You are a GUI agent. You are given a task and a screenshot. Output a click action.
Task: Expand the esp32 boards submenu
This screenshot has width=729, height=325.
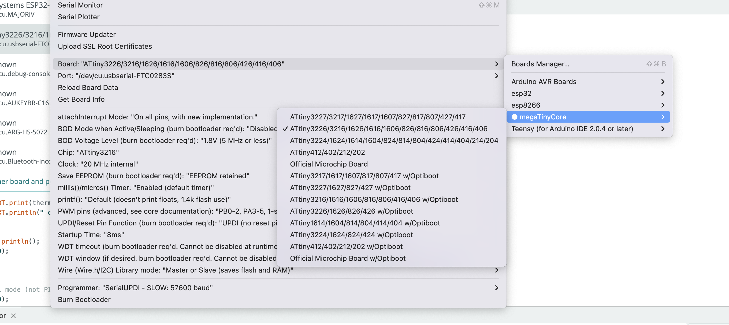tap(588, 93)
